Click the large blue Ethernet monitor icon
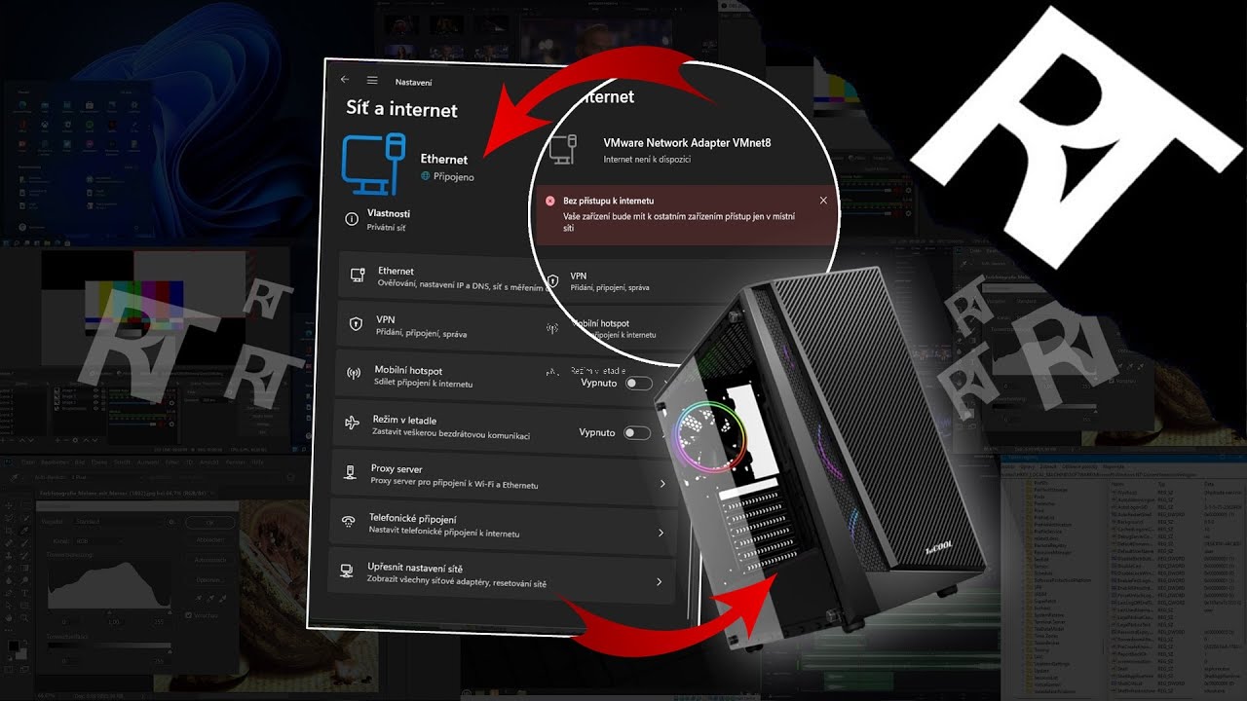This screenshot has width=1247, height=701. (373, 165)
